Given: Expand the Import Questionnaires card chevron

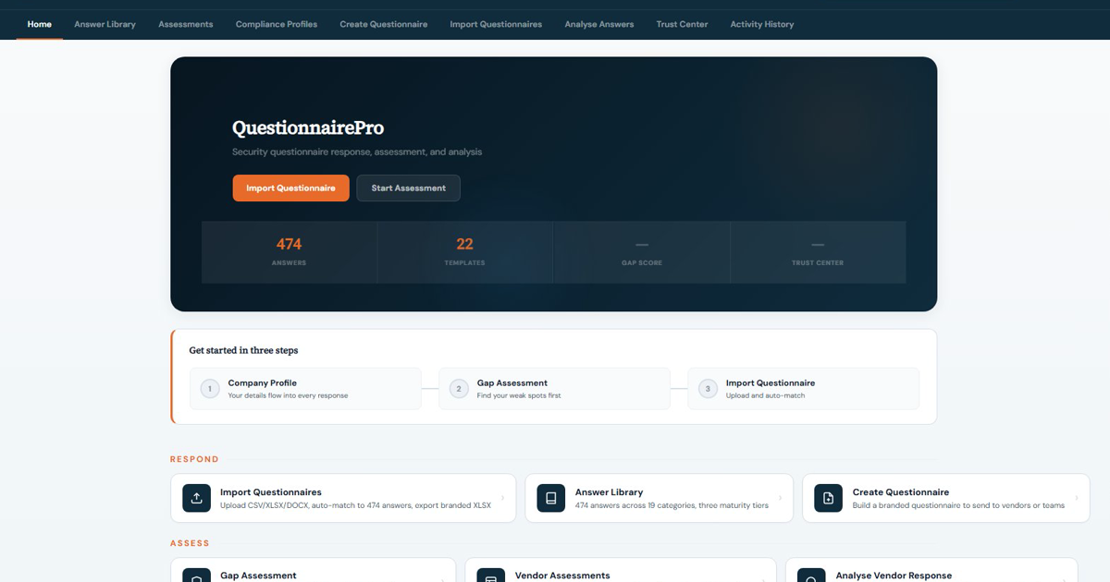Looking at the screenshot, I should 503,498.
